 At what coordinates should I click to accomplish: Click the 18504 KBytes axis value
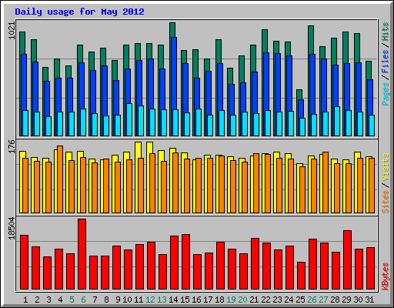click(12, 229)
